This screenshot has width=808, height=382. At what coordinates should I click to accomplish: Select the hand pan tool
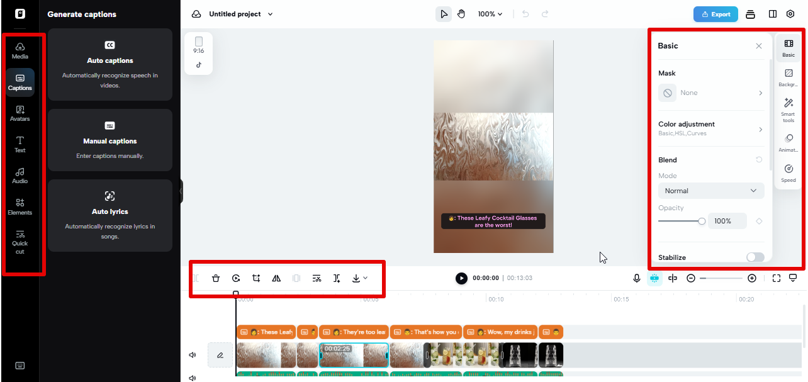pyautogui.click(x=461, y=14)
